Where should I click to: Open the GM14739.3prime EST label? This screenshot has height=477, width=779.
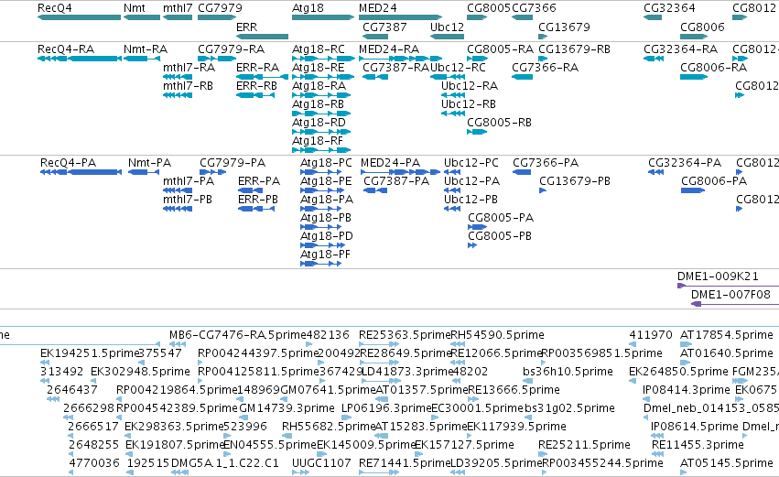click(x=287, y=409)
